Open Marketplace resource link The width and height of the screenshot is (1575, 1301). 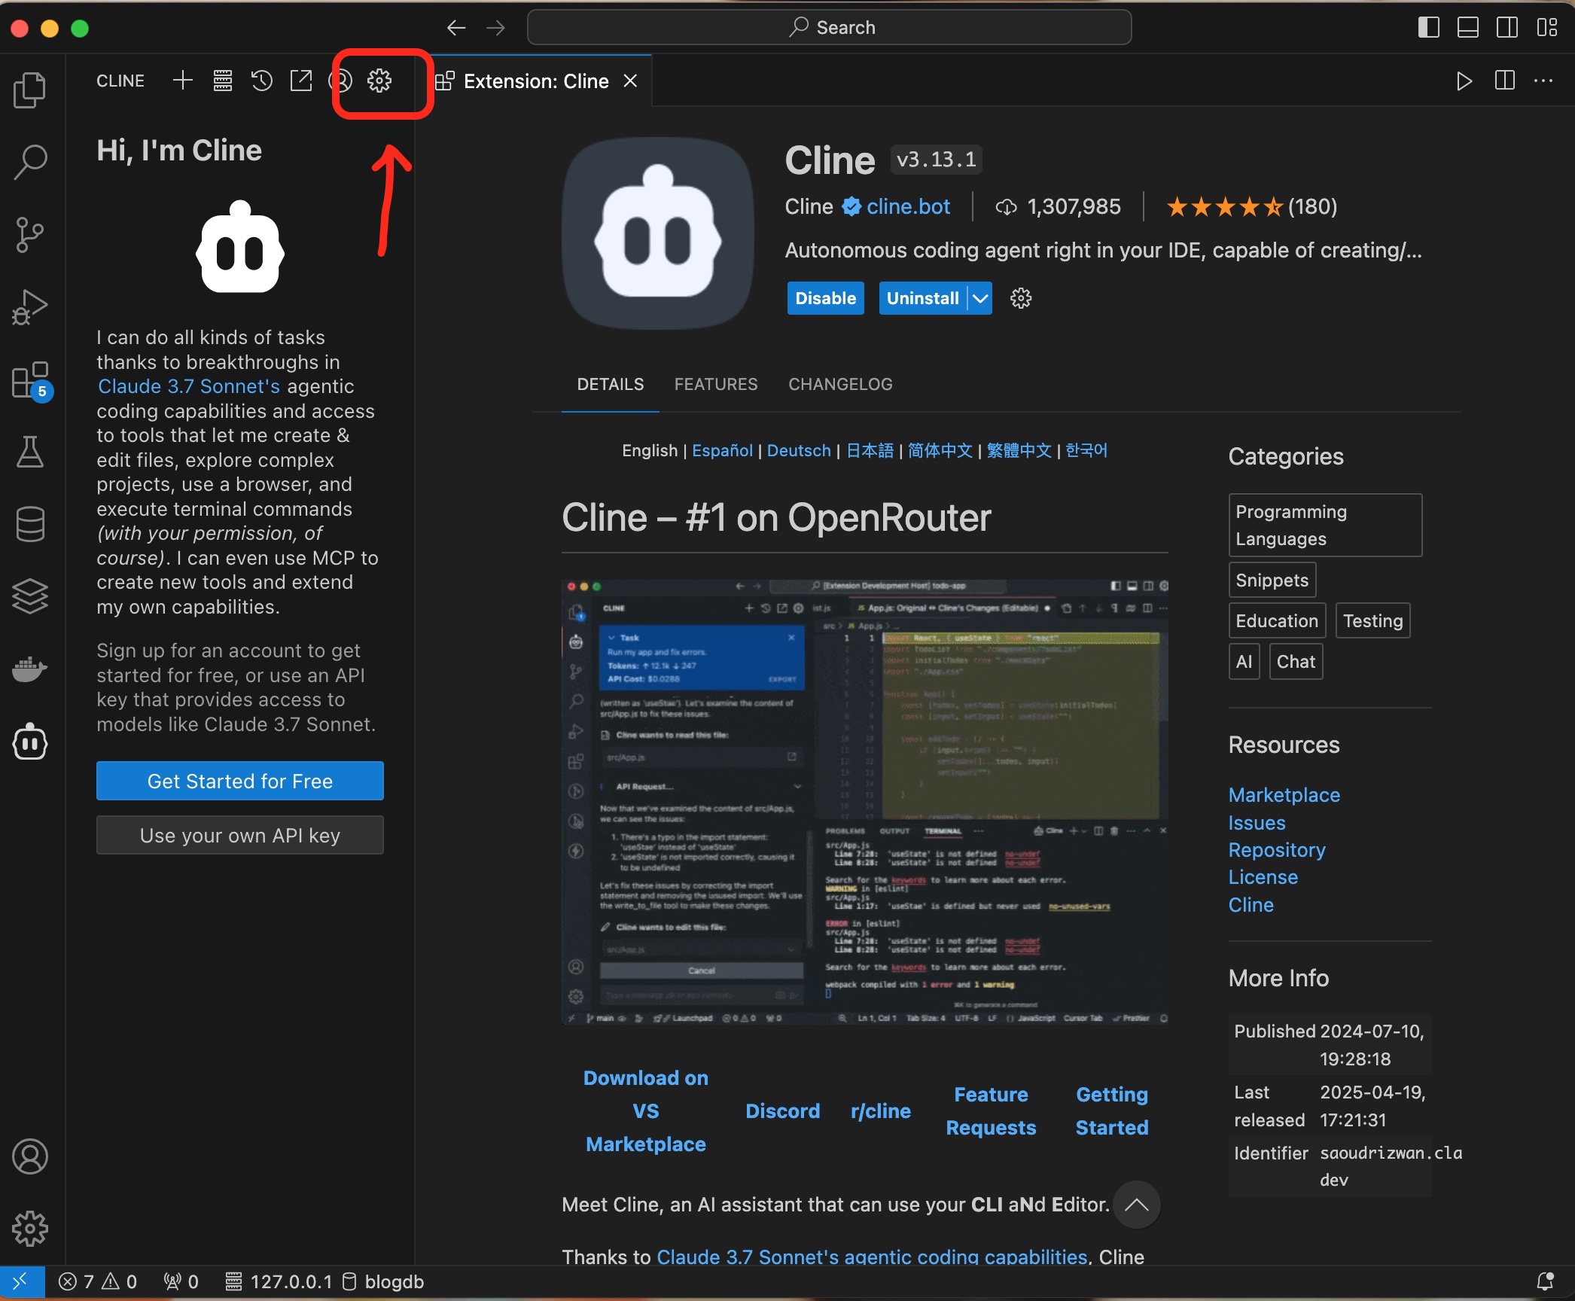1284,795
